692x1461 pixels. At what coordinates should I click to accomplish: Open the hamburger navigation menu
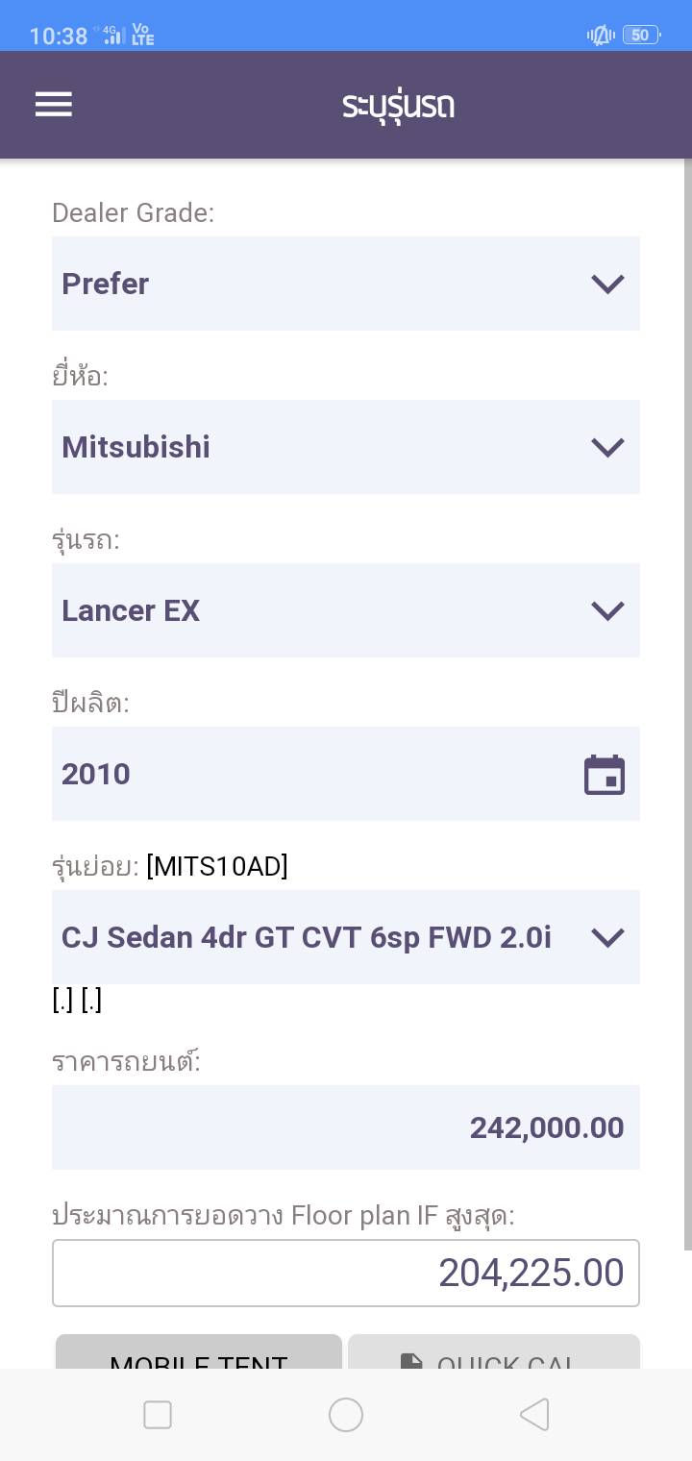click(x=54, y=105)
